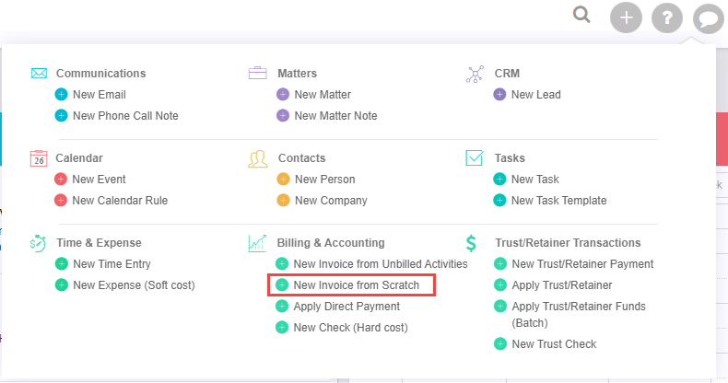Add a New Company contact
Viewport: 728px width, 383px height.
click(331, 201)
